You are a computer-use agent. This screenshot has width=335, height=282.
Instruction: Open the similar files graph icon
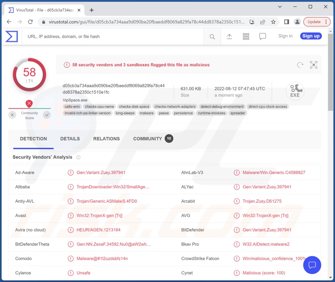314,65
